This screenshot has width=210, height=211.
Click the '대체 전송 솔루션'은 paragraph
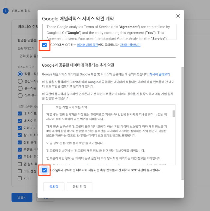coord(106,131)
